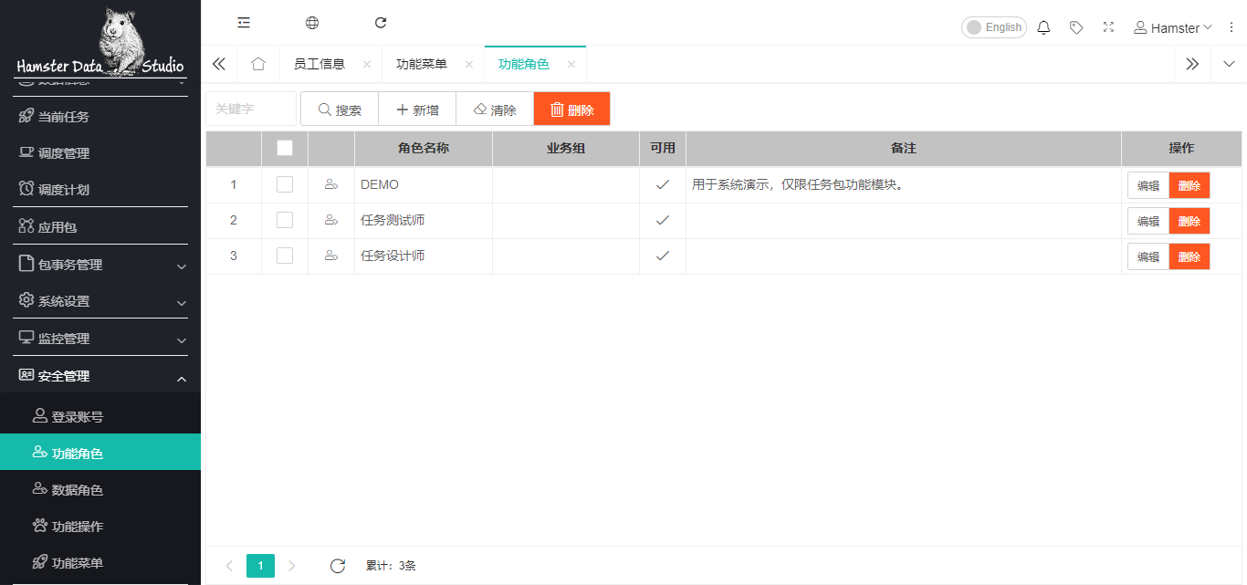The width and height of the screenshot is (1247, 585).
Task: Click the page reload icon in top bar
Action: coord(381,23)
